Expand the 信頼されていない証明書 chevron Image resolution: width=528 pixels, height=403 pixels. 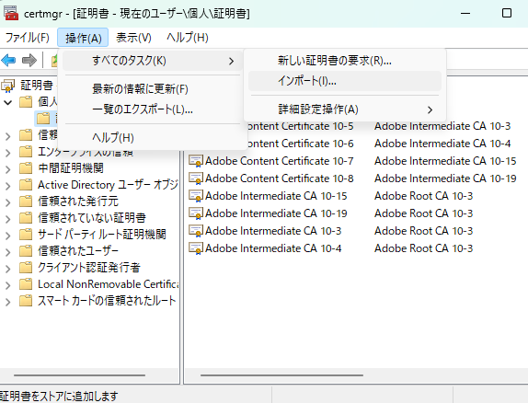coord(7,219)
